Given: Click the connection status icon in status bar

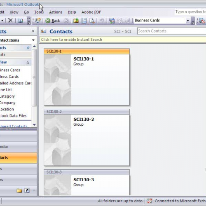Looking at the screenshot, I should pos(150,201).
